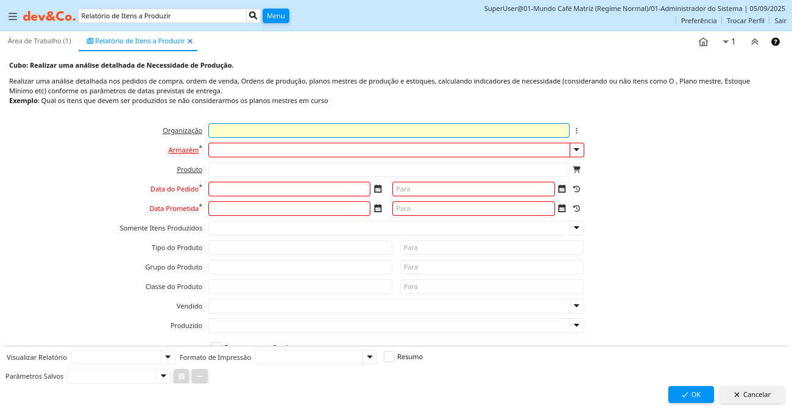Open the Produto shopping cart lookup

[577, 170]
